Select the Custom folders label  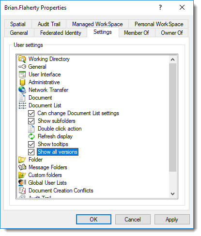(x=45, y=175)
